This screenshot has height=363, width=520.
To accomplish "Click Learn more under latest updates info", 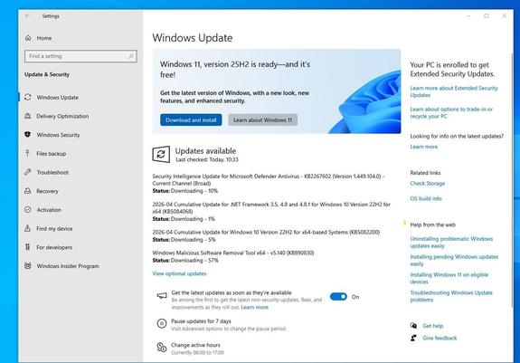I will [424, 147].
